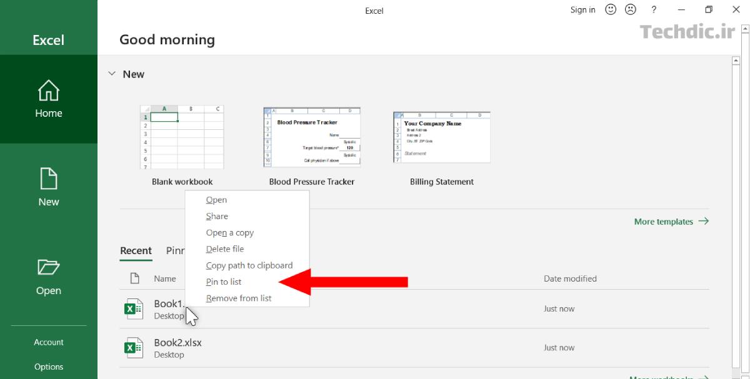Click the New document icon in sidebar
The width and height of the screenshot is (750, 379).
tap(49, 179)
